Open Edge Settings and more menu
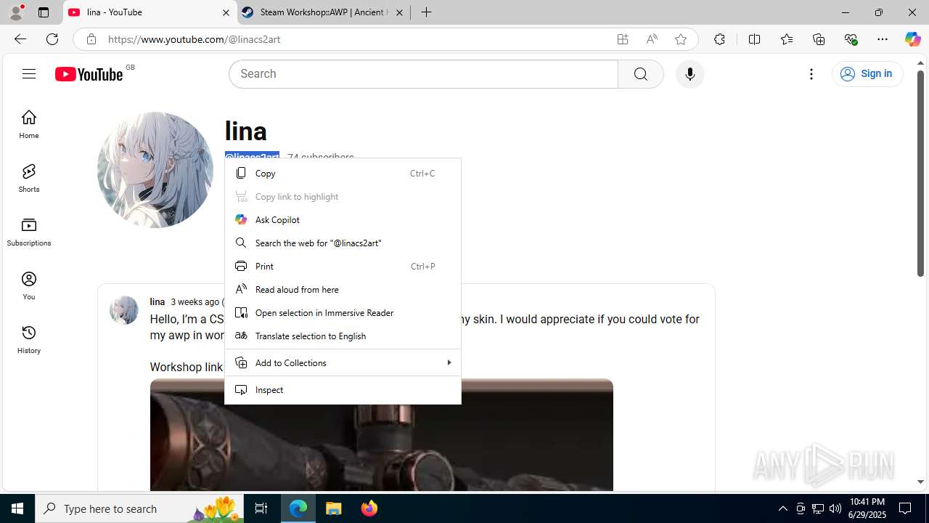 pos(883,39)
